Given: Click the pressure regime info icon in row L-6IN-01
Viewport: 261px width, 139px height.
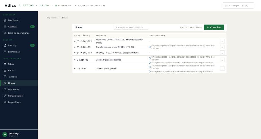Looking at the screenshot, I should [x=150, y=71].
